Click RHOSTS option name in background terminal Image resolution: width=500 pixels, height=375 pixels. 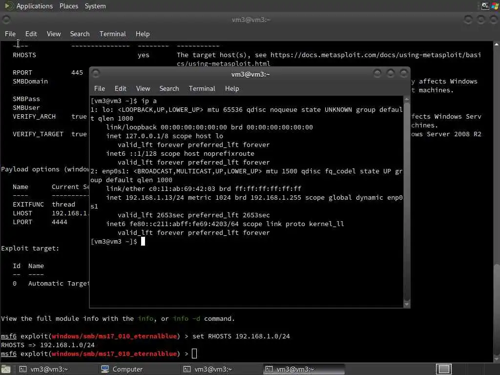coord(24,55)
